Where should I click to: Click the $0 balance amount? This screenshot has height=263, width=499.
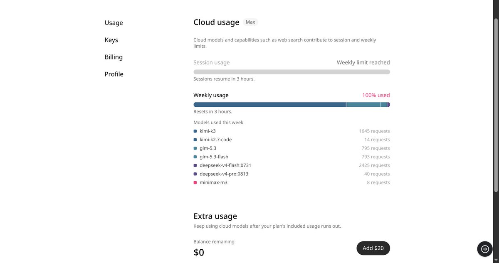199,252
